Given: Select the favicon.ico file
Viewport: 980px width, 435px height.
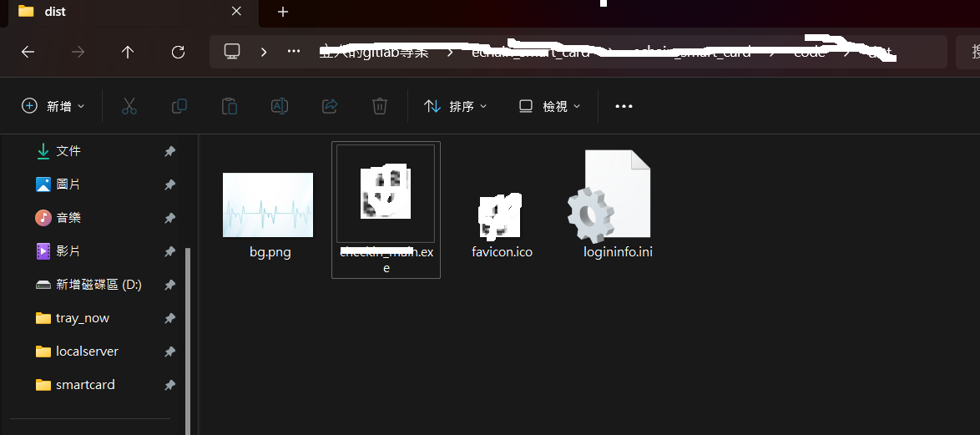Looking at the screenshot, I should tap(501, 216).
